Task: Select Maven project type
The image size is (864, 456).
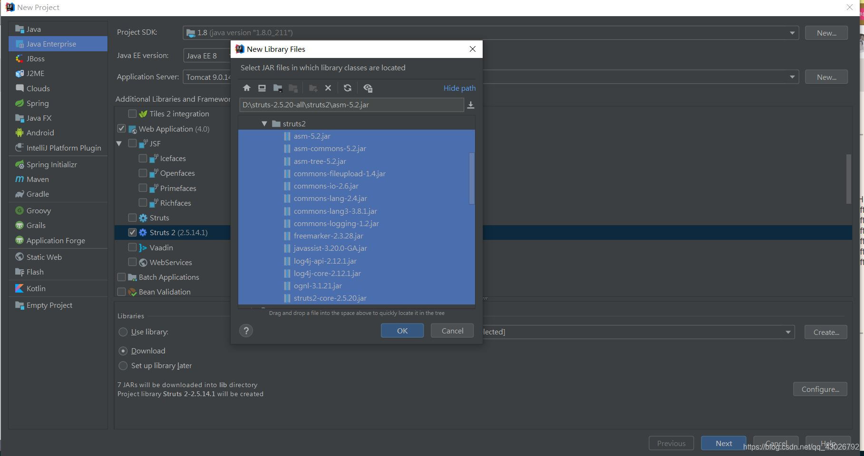Action: (x=58, y=179)
